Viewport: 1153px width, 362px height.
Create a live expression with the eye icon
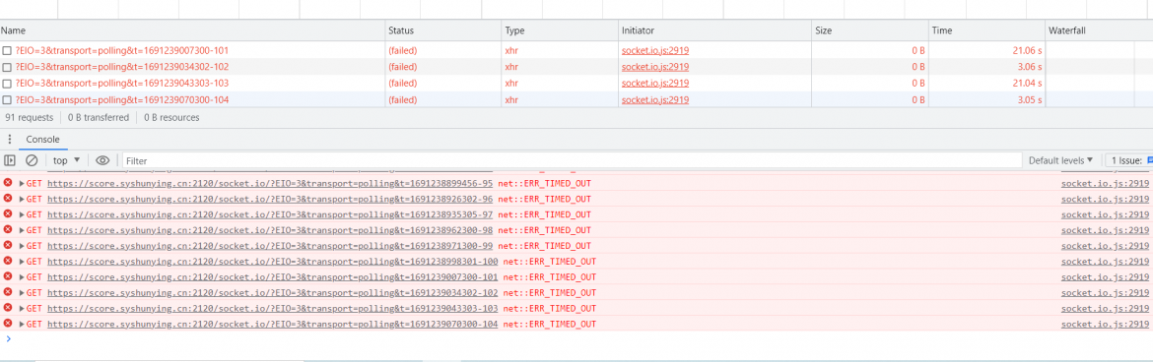102,160
